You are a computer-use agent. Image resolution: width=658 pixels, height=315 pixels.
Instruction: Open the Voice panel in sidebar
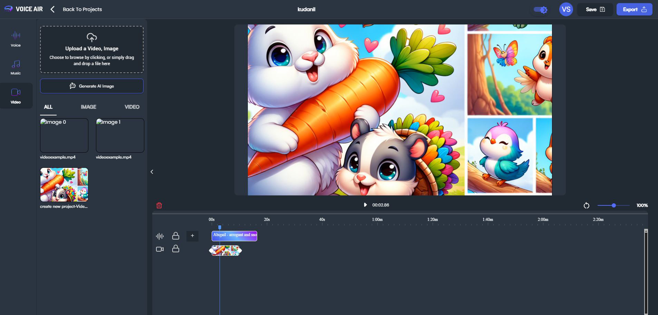point(16,39)
